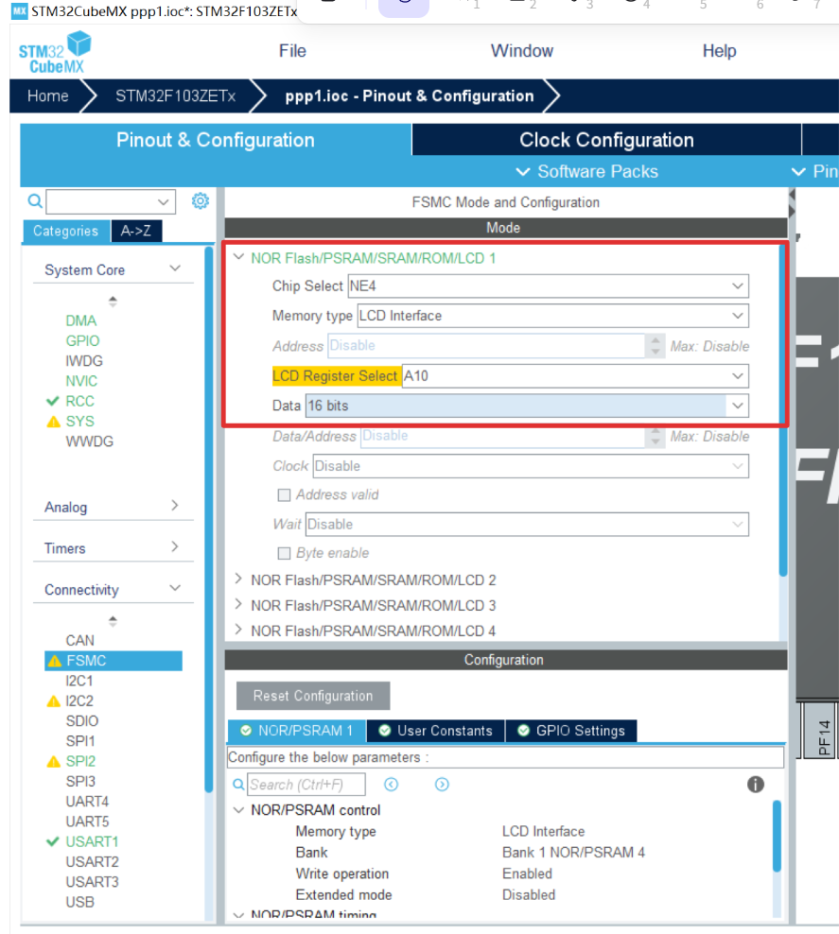Screen dimensions: 839x934
Task: Open the category search combo box
Action: point(111,202)
